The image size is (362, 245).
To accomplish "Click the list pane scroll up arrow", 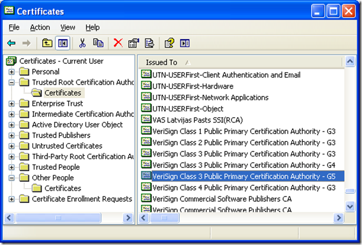I will pos(350,62).
